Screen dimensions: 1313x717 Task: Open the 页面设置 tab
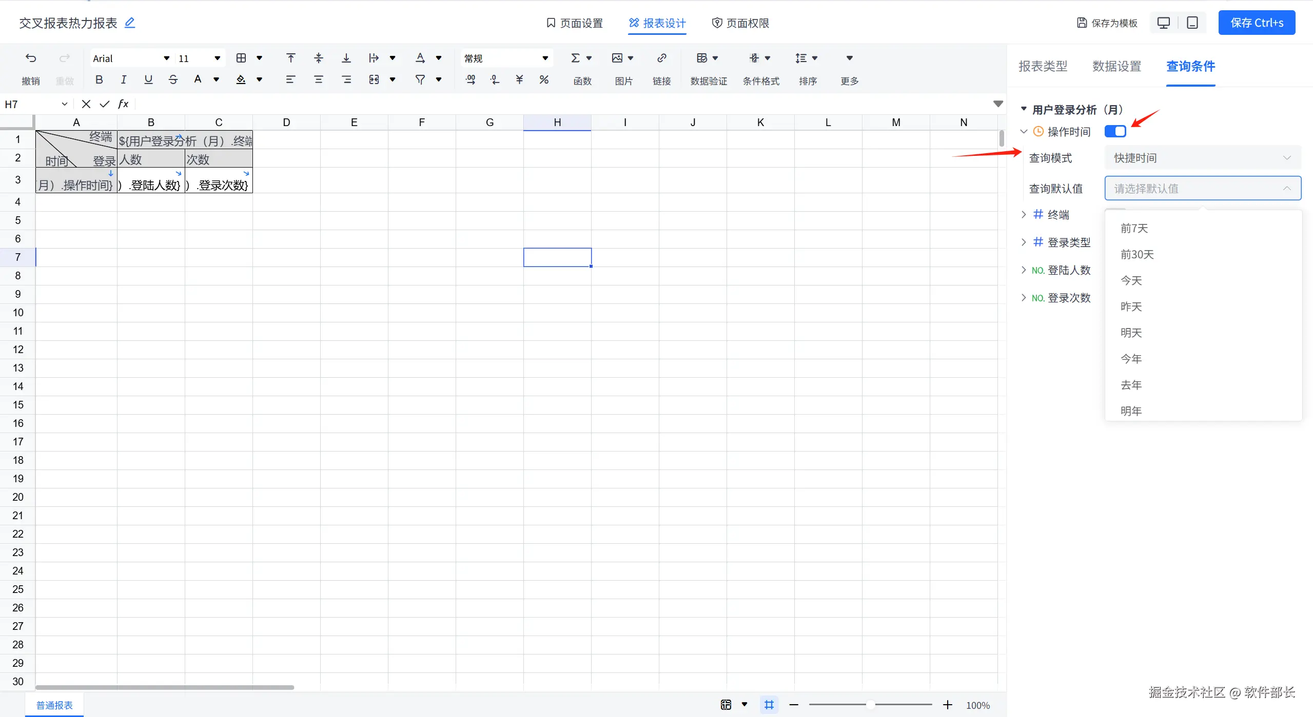point(574,23)
